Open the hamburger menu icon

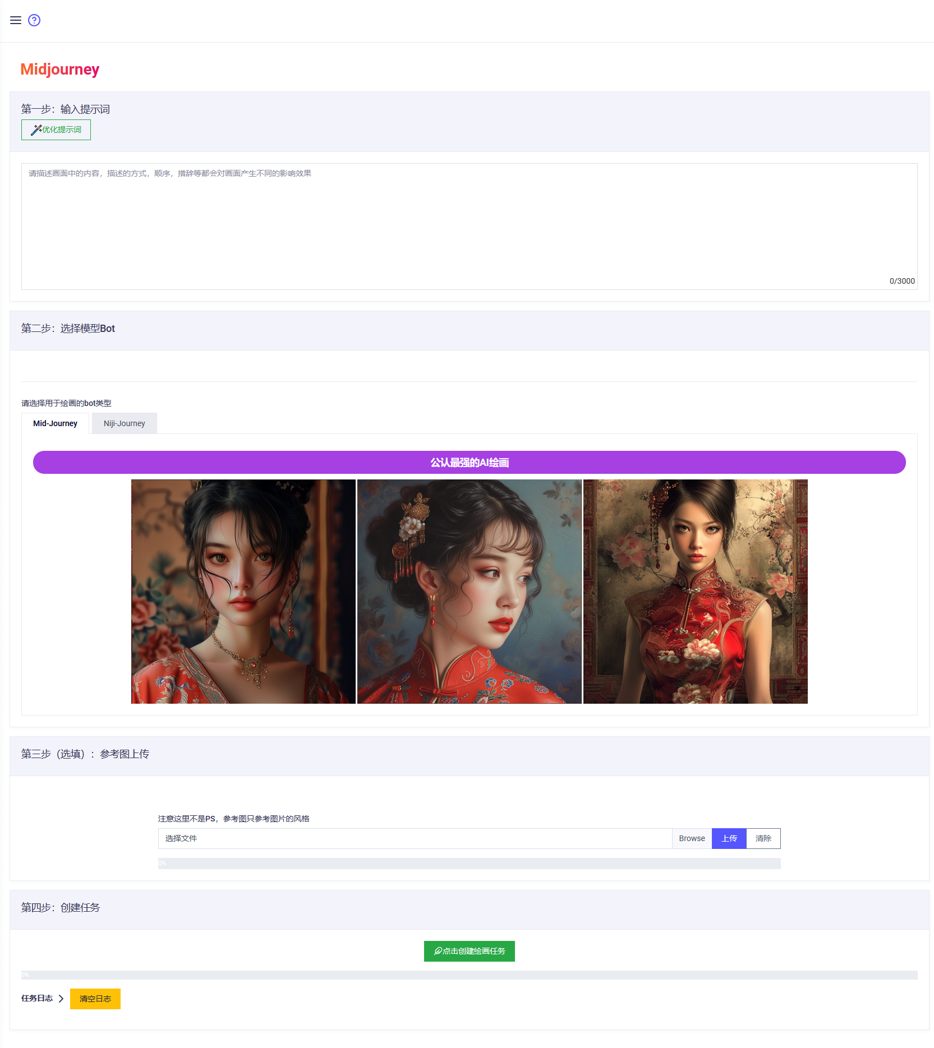[x=16, y=20]
